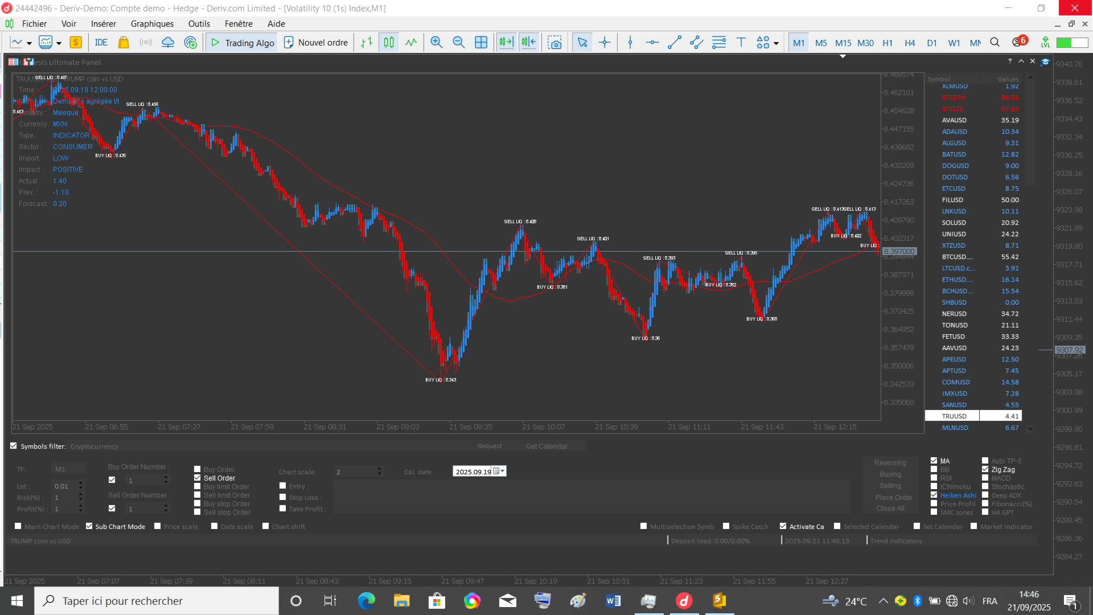The height and width of the screenshot is (615, 1093).
Task: Click the Nouvel ordre button
Action: 316,43
